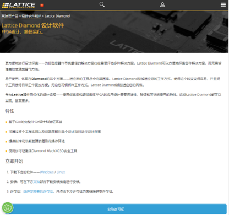229x215 pixels.
Task: Open the search magnifier icon
Action: tap(102, 4)
